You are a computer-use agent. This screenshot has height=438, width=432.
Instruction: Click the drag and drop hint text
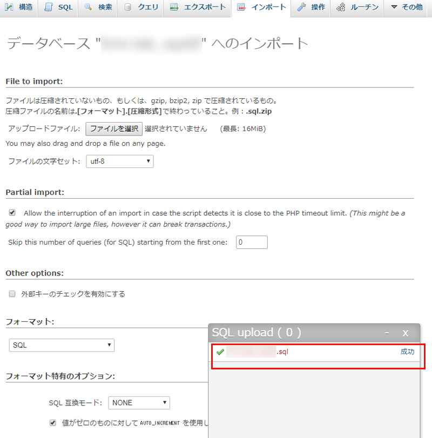(x=85, y=144)
